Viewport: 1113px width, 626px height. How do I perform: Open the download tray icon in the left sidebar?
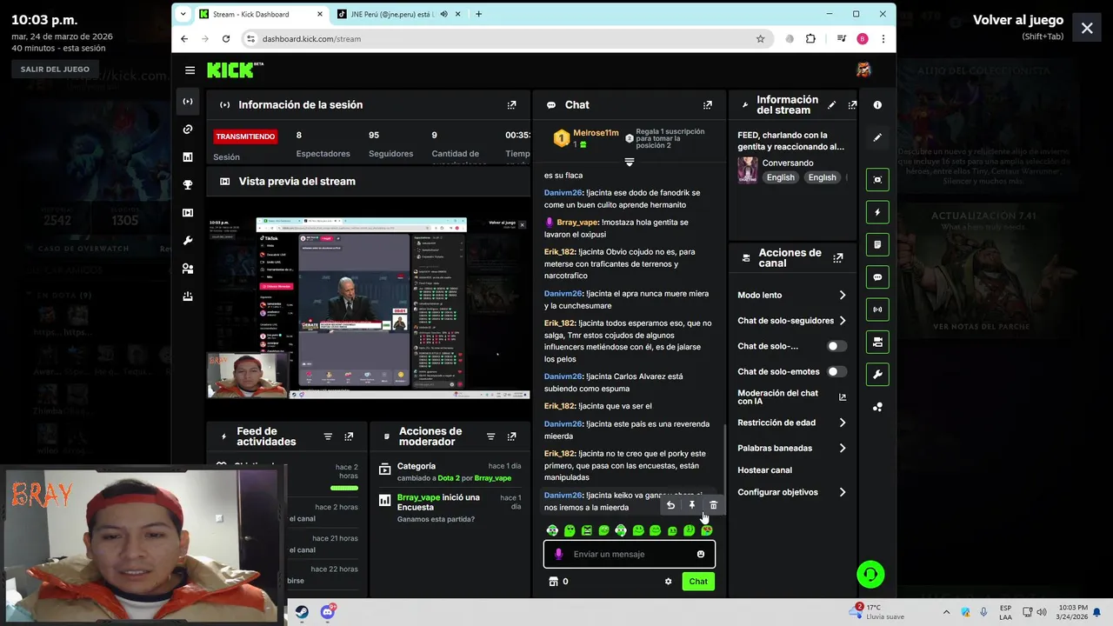tap(188, 296)
